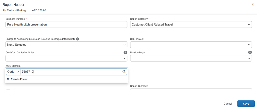Close the Report Header dialog with X
The height and width of the screenshot is (109, 257).
pos(253,5)
